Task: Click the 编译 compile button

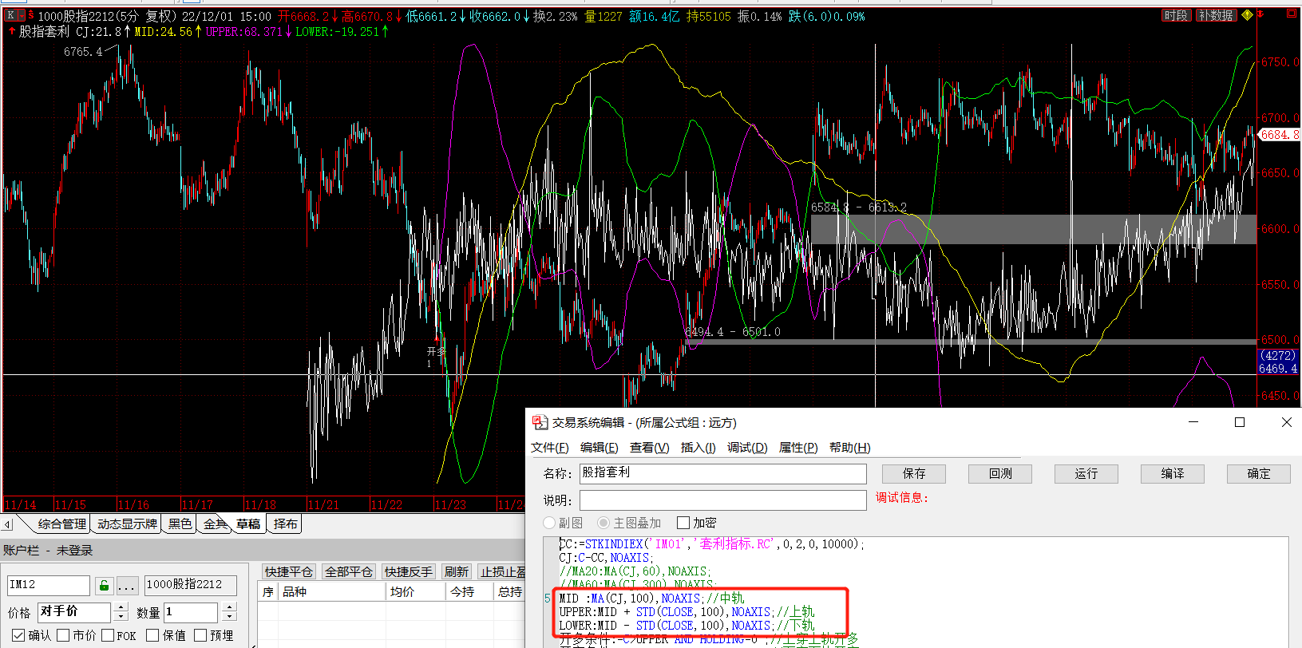Action: [1173, 474]
